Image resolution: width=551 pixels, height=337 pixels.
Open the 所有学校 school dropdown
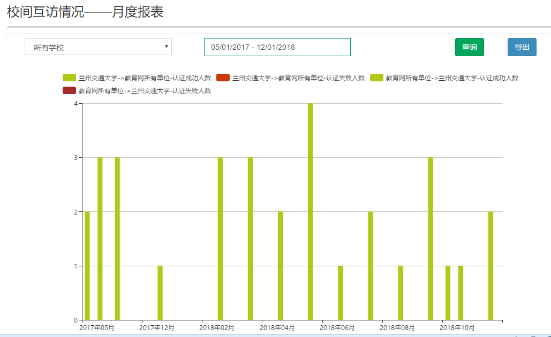98,47
